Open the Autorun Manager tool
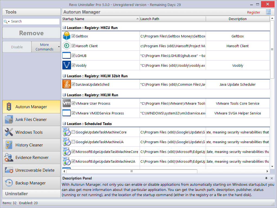277x208 pixels. click(x=31, y=107)
